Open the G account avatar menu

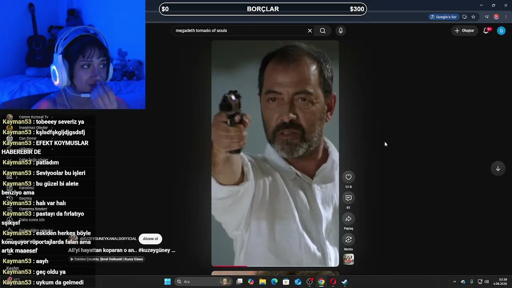(501, 31)
